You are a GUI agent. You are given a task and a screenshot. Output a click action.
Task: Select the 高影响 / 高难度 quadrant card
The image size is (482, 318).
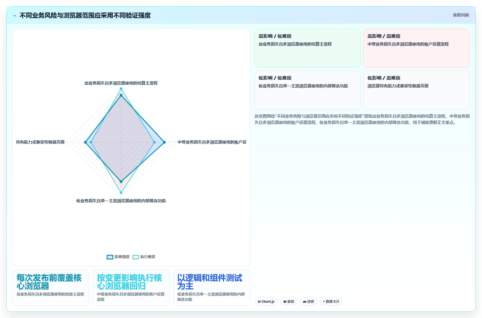coord(416,48)
